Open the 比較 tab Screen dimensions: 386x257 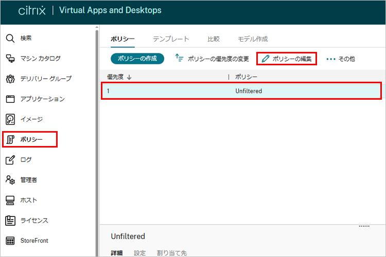coord(213,39)
